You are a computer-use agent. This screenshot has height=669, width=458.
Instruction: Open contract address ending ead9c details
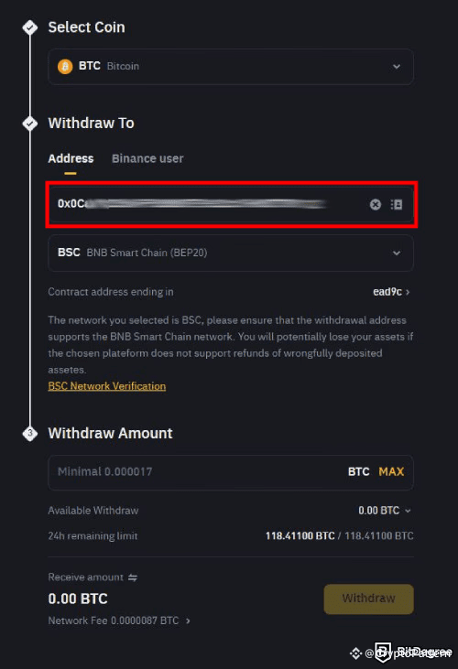click(391, 292)
